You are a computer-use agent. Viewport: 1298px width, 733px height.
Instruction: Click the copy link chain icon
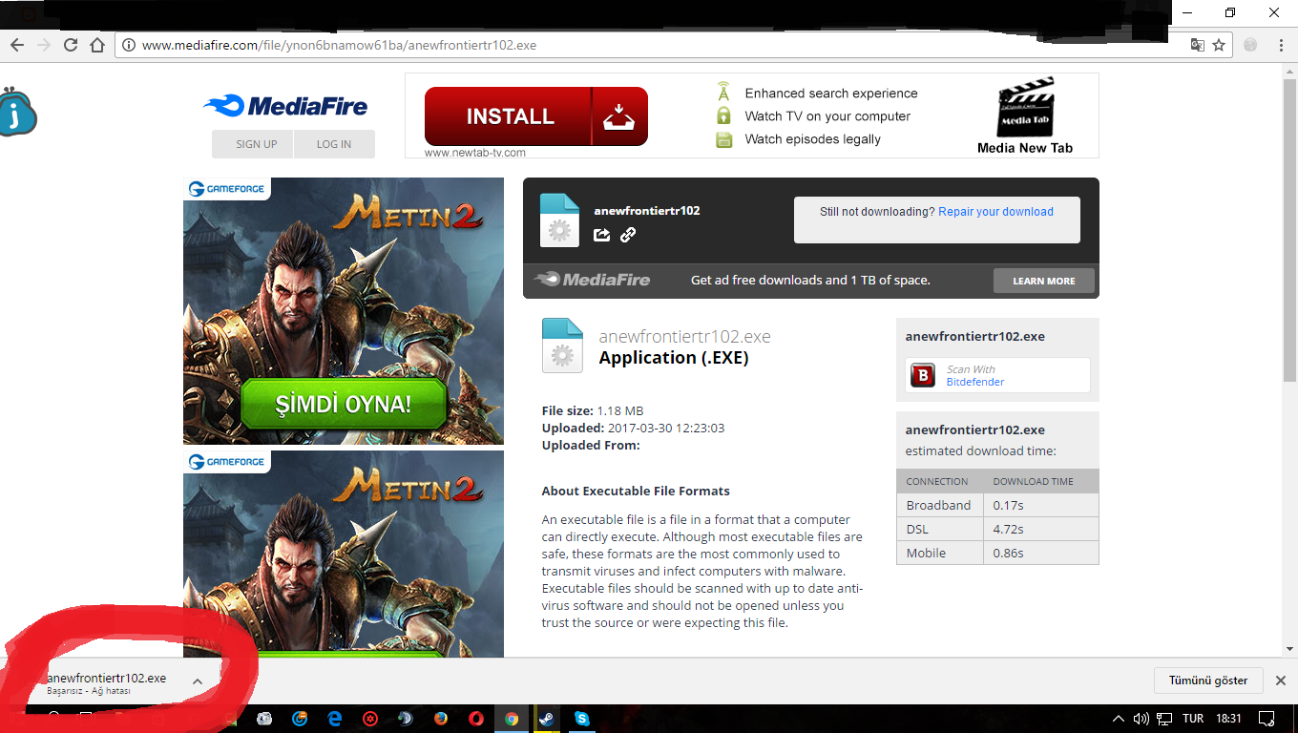click(628, 235)
